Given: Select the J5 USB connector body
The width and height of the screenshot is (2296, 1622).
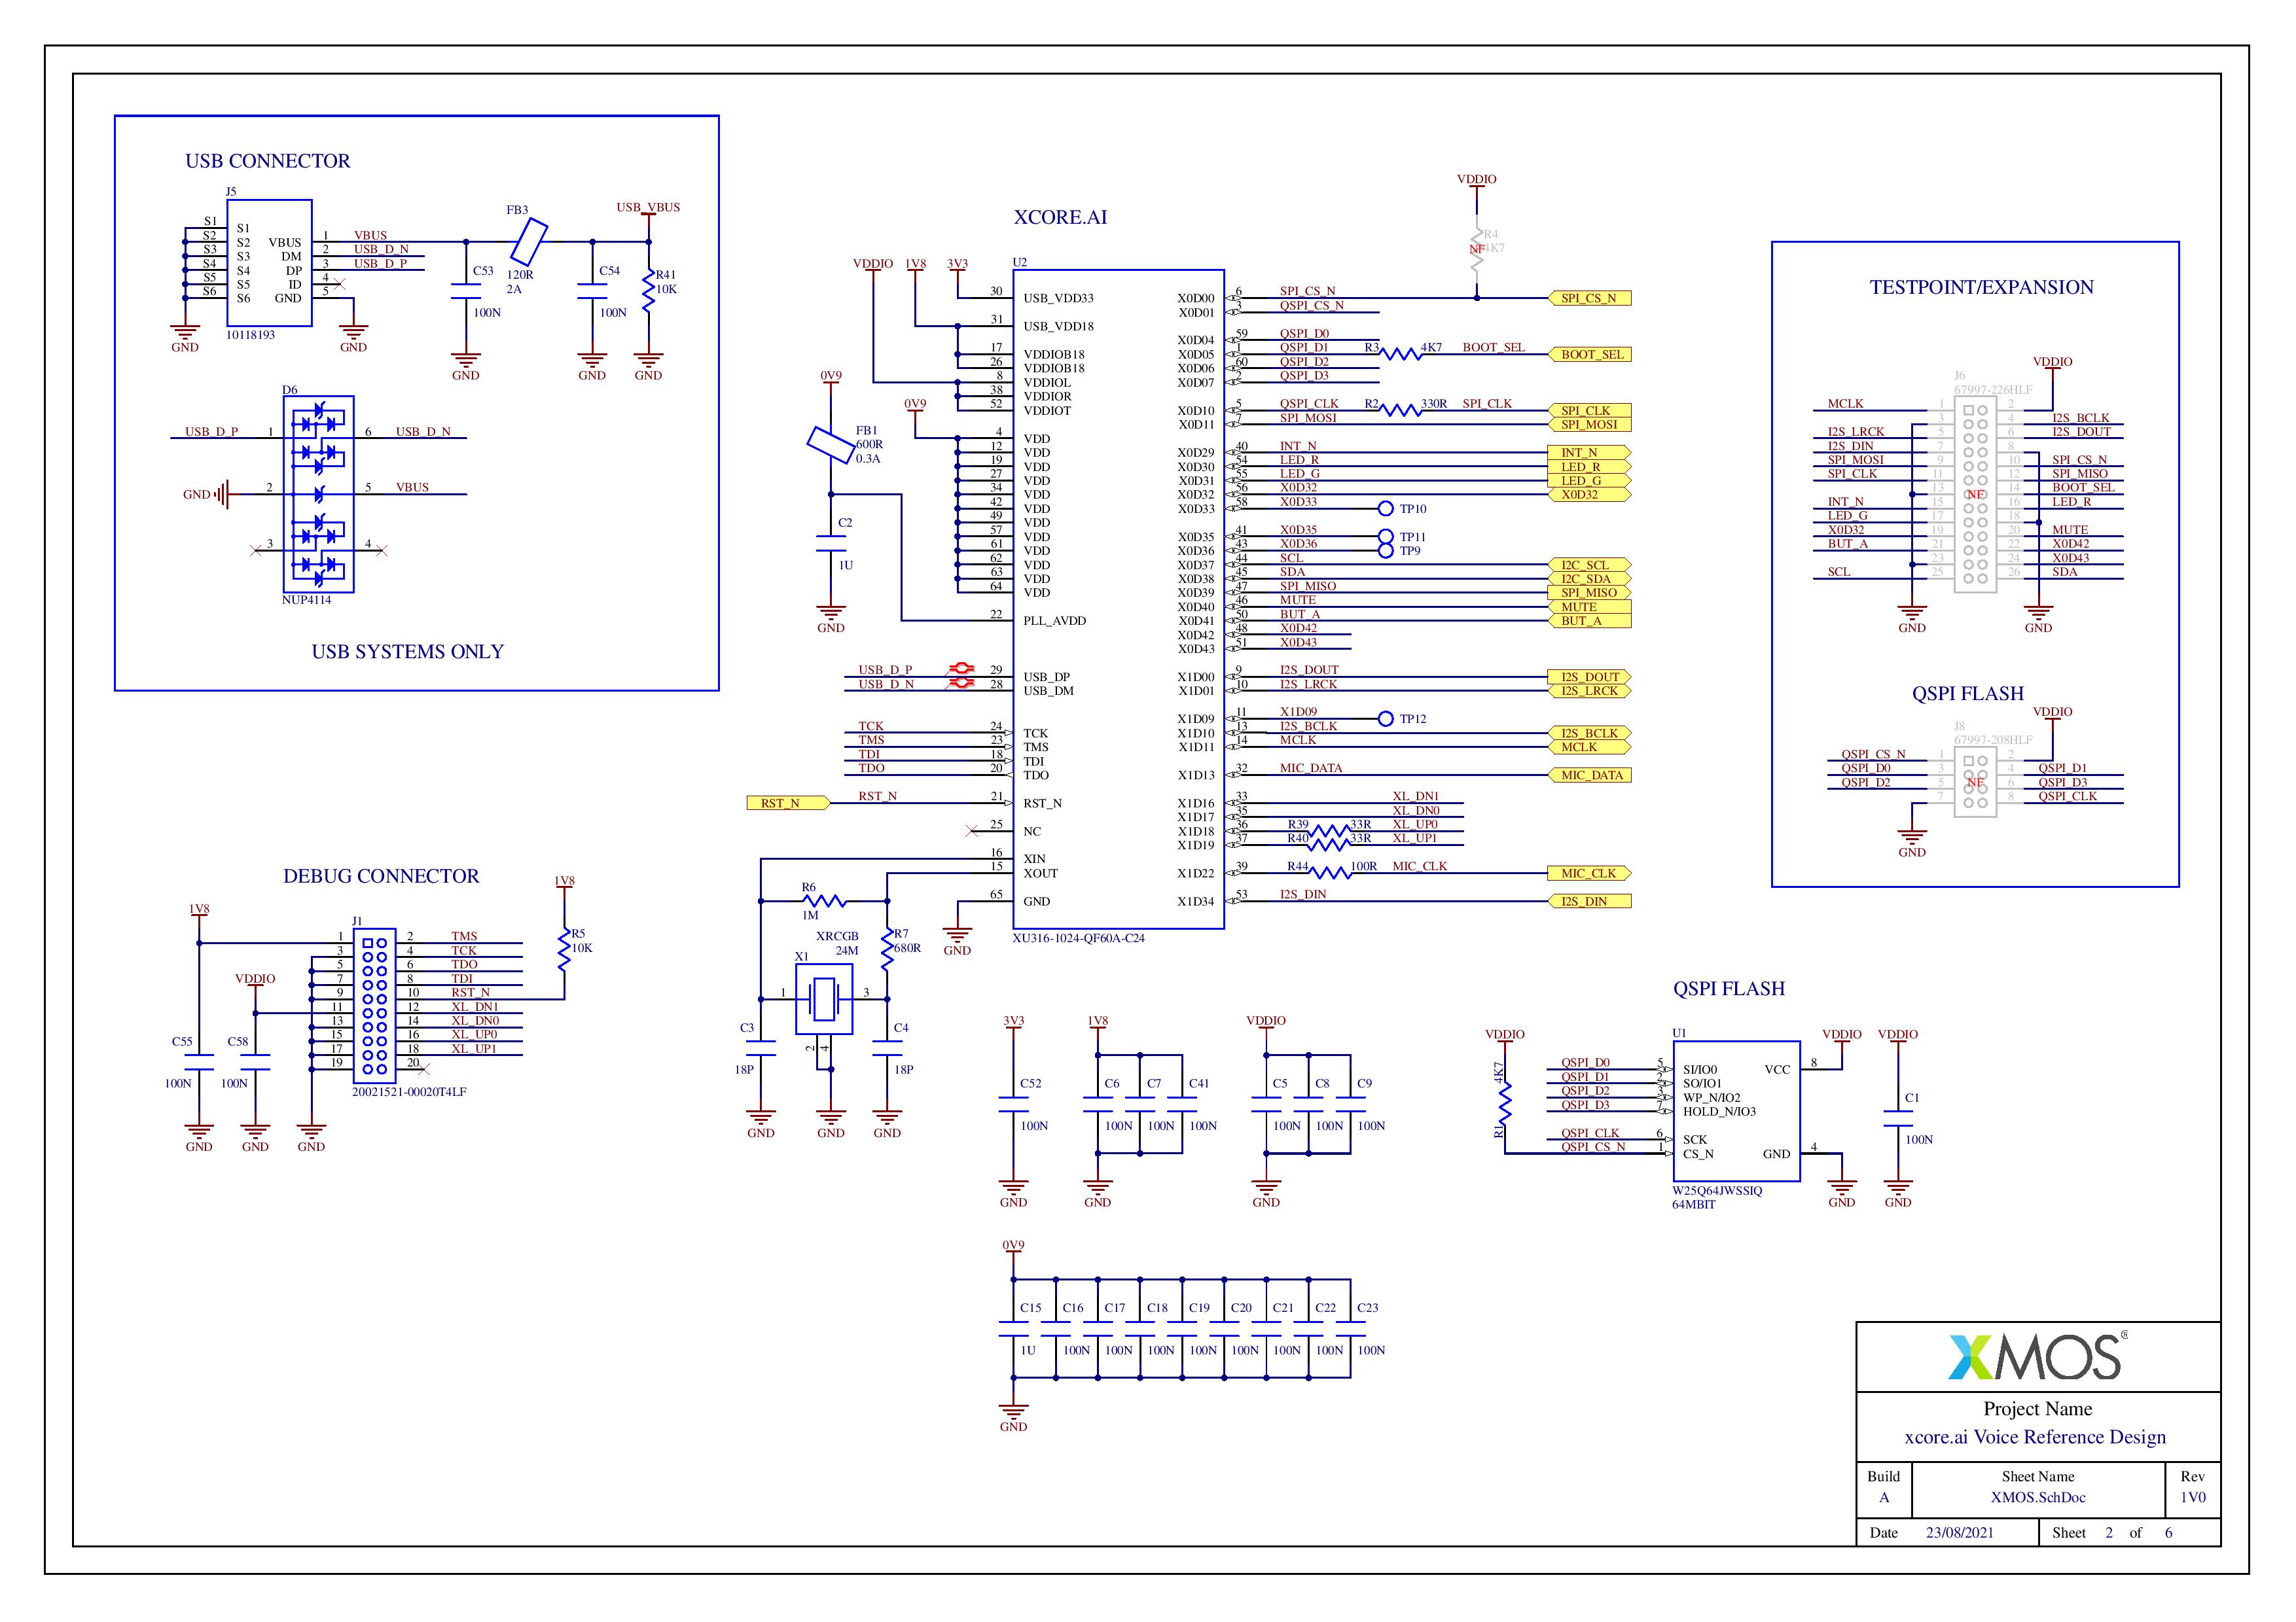Looking at the screenshot, I should click(x=269, y=263).
